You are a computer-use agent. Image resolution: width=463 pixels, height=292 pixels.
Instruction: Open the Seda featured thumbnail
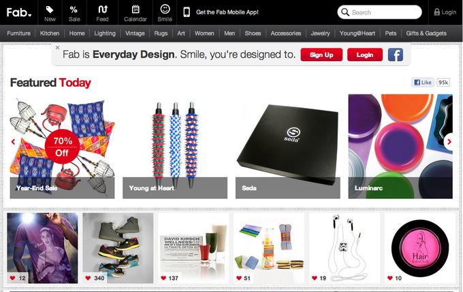(x=287, y=146)
